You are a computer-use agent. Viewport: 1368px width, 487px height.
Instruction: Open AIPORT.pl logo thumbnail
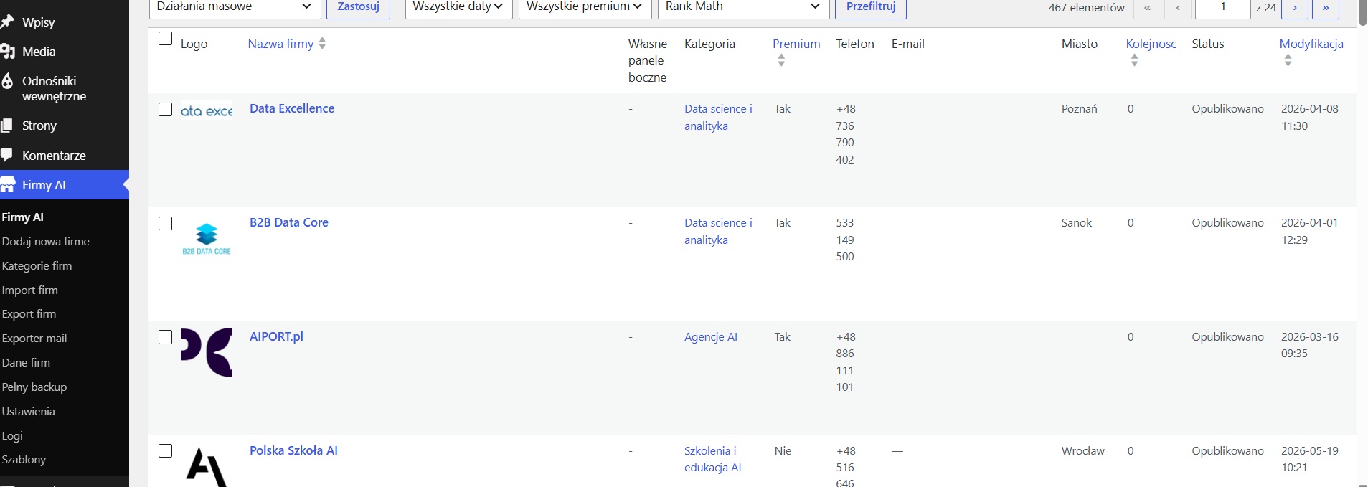[x=207, y=352]
